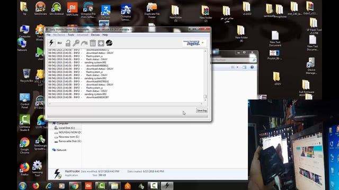339x190 pixels.
Task: Open the view options dropdown in Explorer
Action: click(237, 67)
